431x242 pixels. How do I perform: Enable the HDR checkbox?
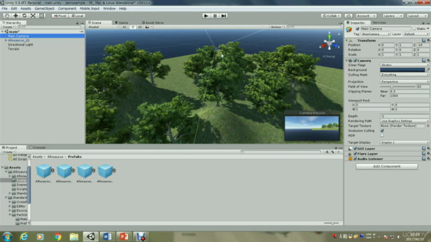point(382,136)
